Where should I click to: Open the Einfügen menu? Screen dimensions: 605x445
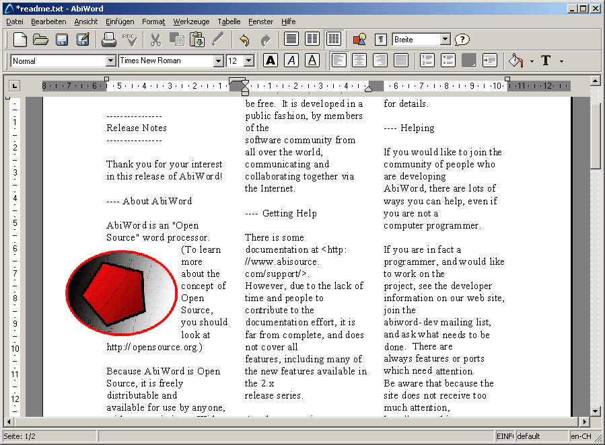(x=120, y=22)
